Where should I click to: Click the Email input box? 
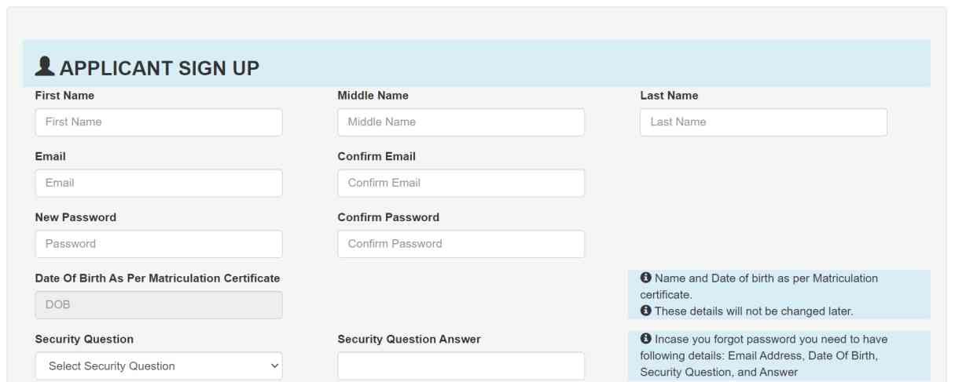click(x=159, y=184)
